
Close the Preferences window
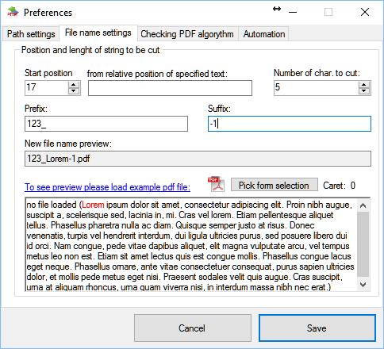[365, 12]
